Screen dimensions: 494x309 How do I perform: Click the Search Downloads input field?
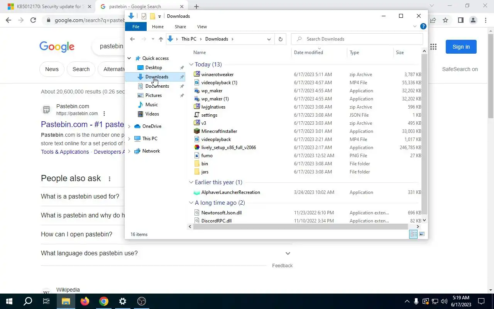357,39
